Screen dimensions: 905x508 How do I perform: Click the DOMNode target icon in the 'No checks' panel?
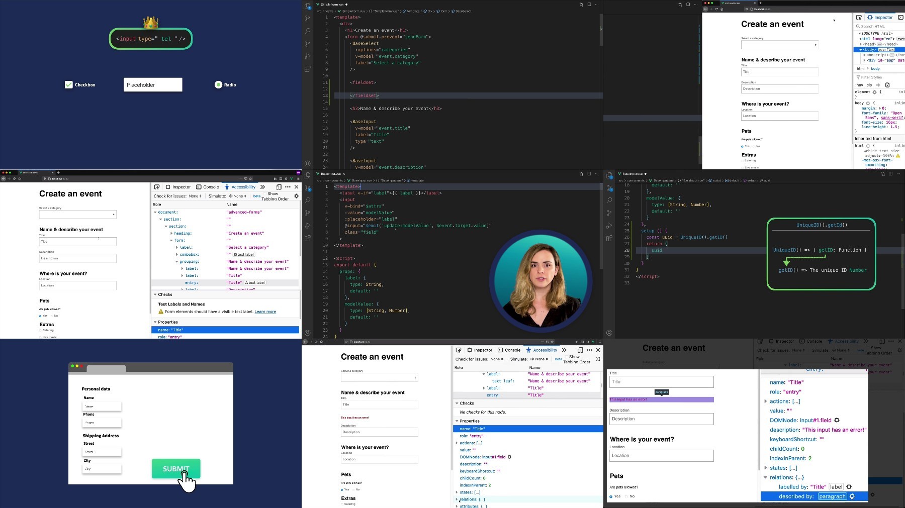(509, 457)
